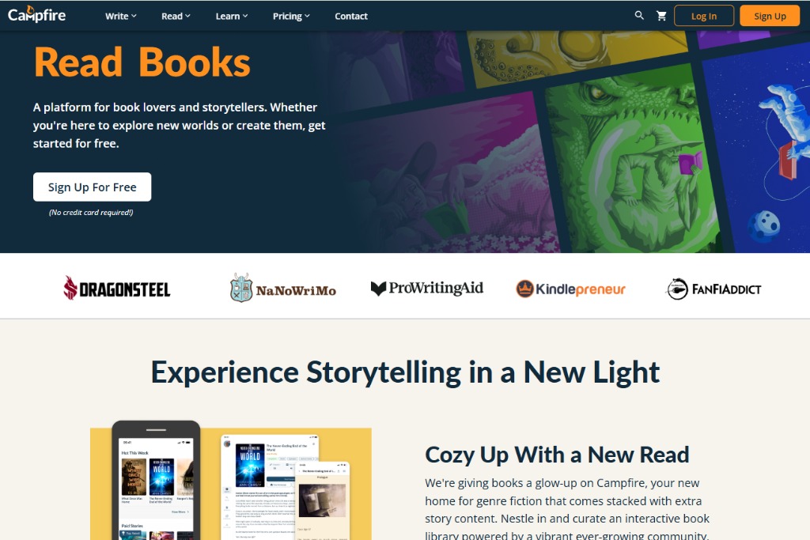Click the ProWritingAid logo
Viewport: 810px width, 540px height.
pos(426,288)
